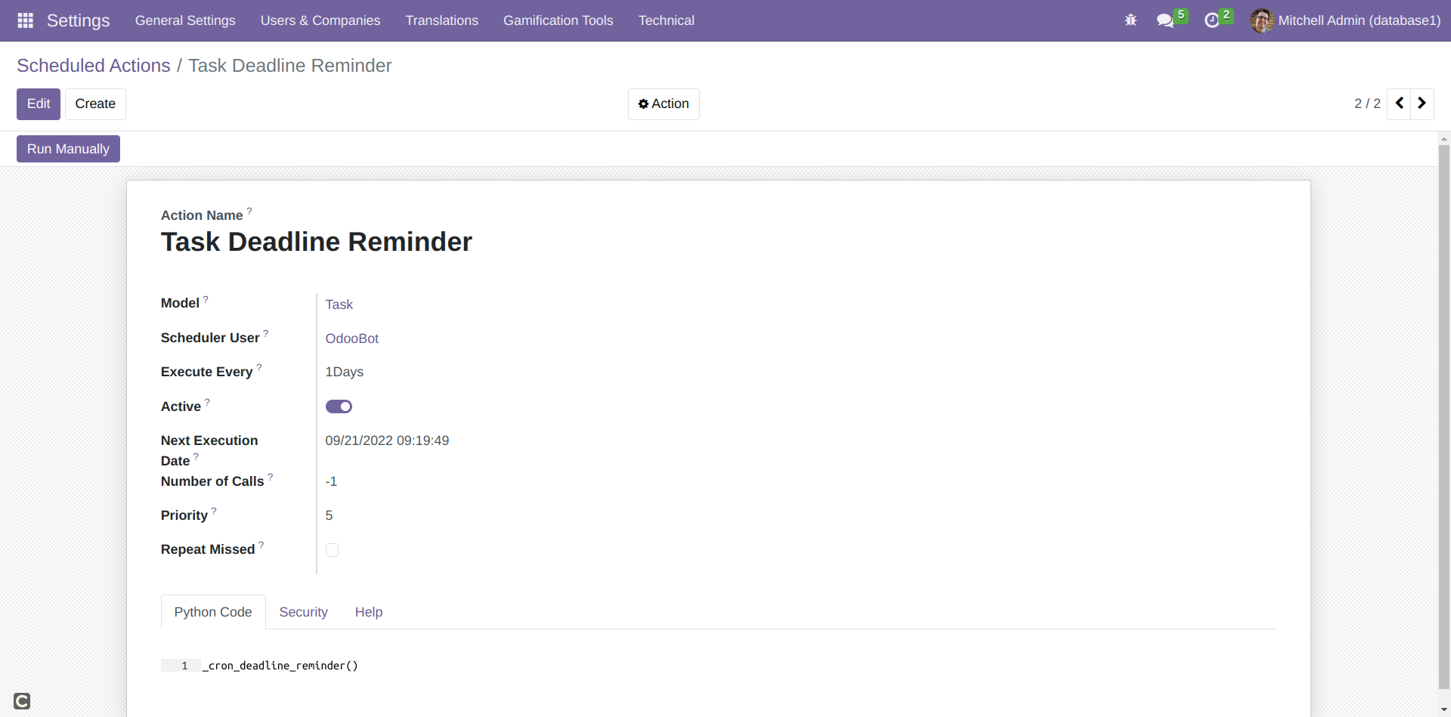Click help mark beside Repeat Missed
1451x717 pixels.
tap(261, 545)
